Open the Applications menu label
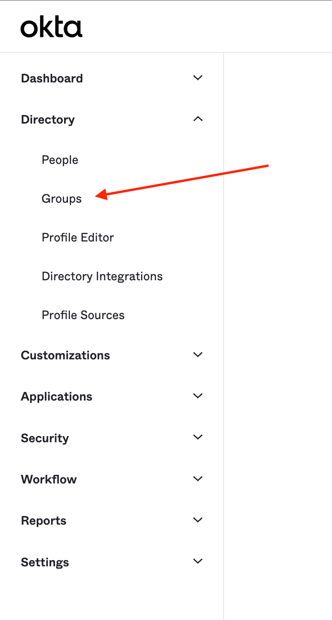The height and width of the screenshot is (620, 332). pyautogui.click(x=56, y=397)
